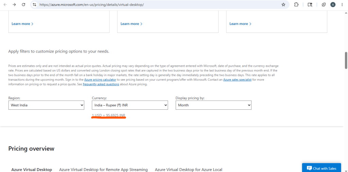Open the Azure pricing calculator link

100,80
